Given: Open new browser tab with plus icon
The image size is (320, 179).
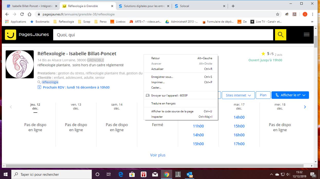Looking at the screenshot, I should (x=233, y=6).
